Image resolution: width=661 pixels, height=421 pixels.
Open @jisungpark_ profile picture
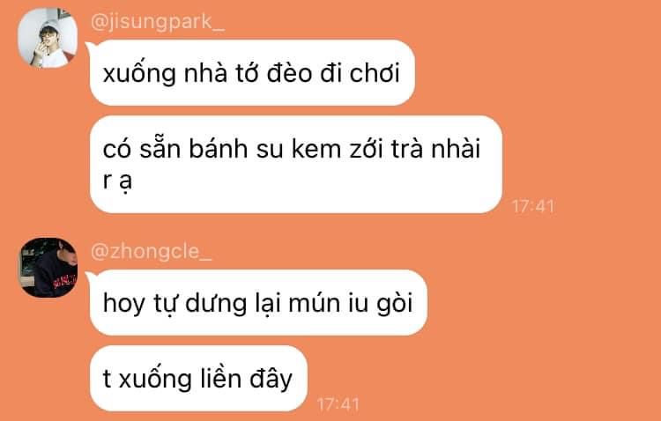(x=48, y=38)
